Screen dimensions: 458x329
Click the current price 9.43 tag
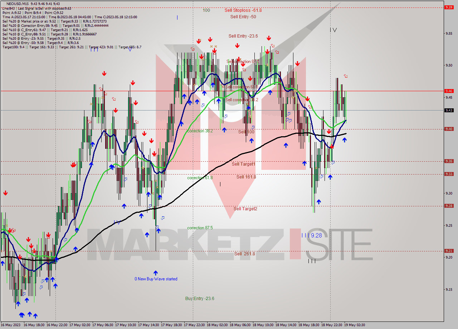pos(449,110)
